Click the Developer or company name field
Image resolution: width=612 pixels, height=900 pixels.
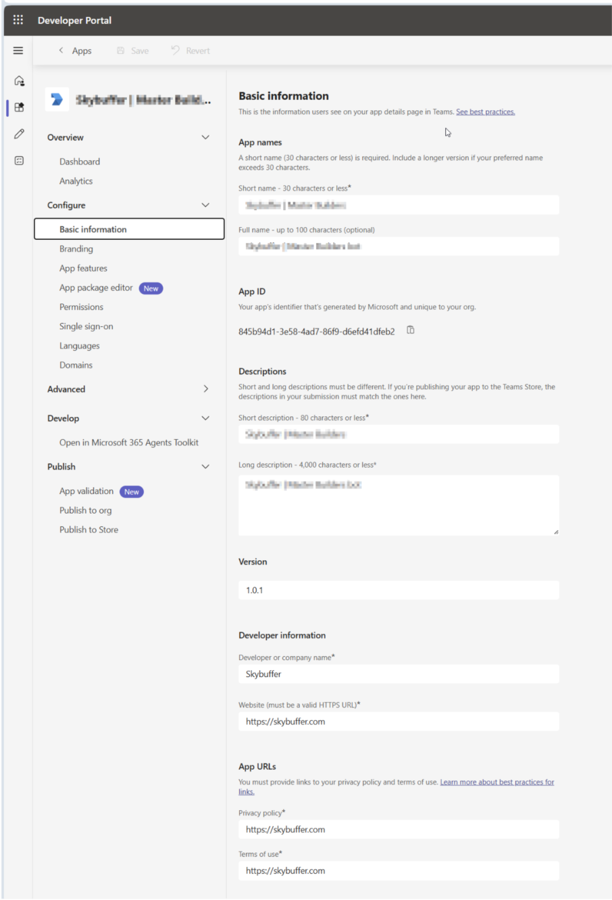[399, 674]
